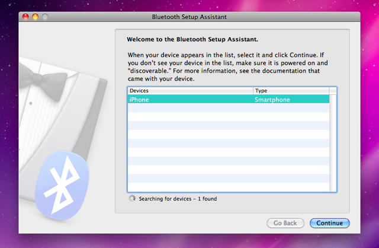The image size is (379, 248).
Task: Click the gray zoom window button
Action: click(45, 17)
